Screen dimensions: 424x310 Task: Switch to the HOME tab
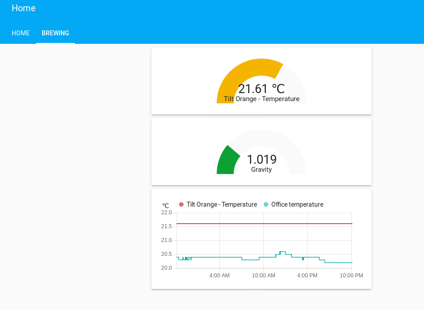tap(21, 33)
